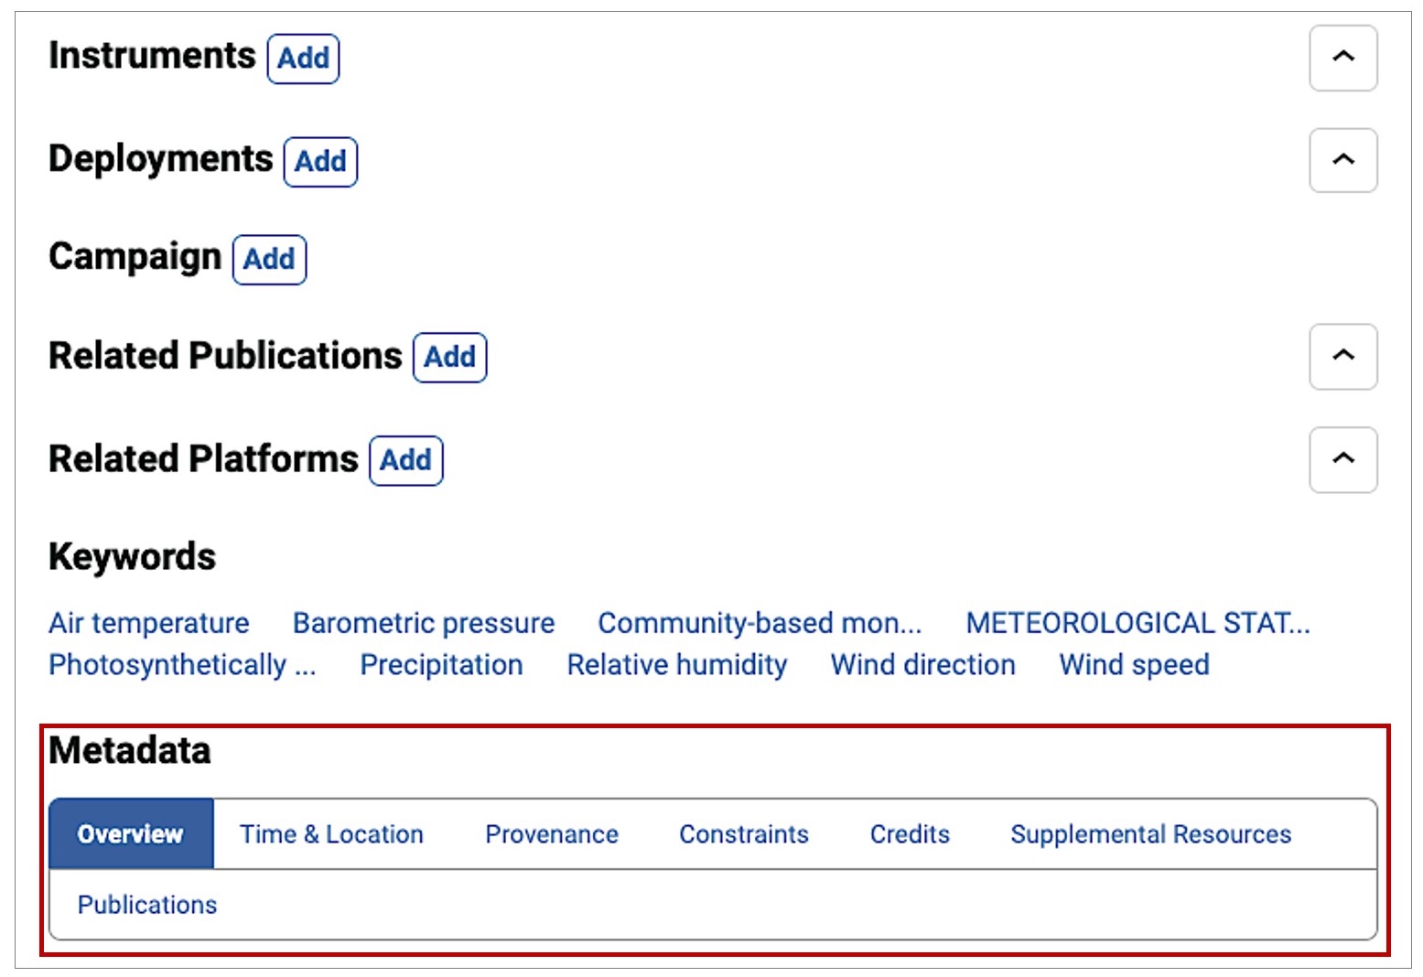Add a related platform
1423x977 pixels.
[405, 460]
